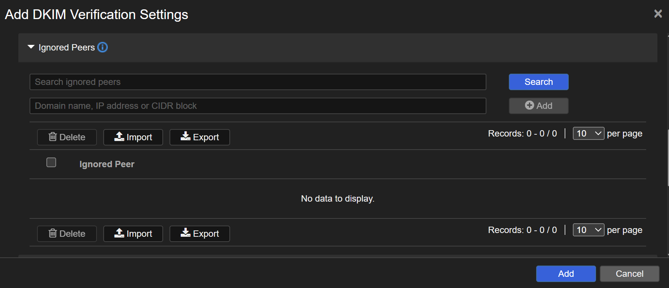Open the top per page dropdown
The height and width of the screenshot is (288, 669).
(588, 134)
